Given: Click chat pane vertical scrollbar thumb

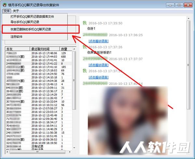Looking at the screenshot, I should 188,65.
